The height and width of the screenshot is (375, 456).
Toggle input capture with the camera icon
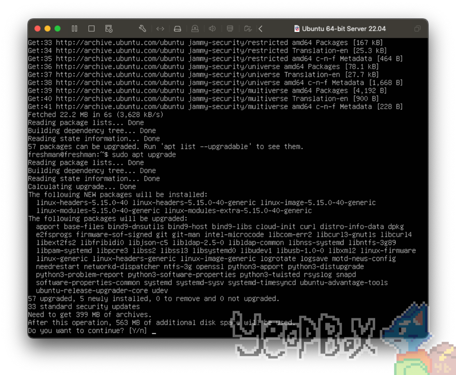point(195,29)
